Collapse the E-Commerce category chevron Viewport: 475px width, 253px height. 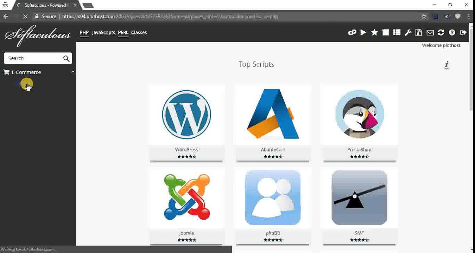point(73,72)
